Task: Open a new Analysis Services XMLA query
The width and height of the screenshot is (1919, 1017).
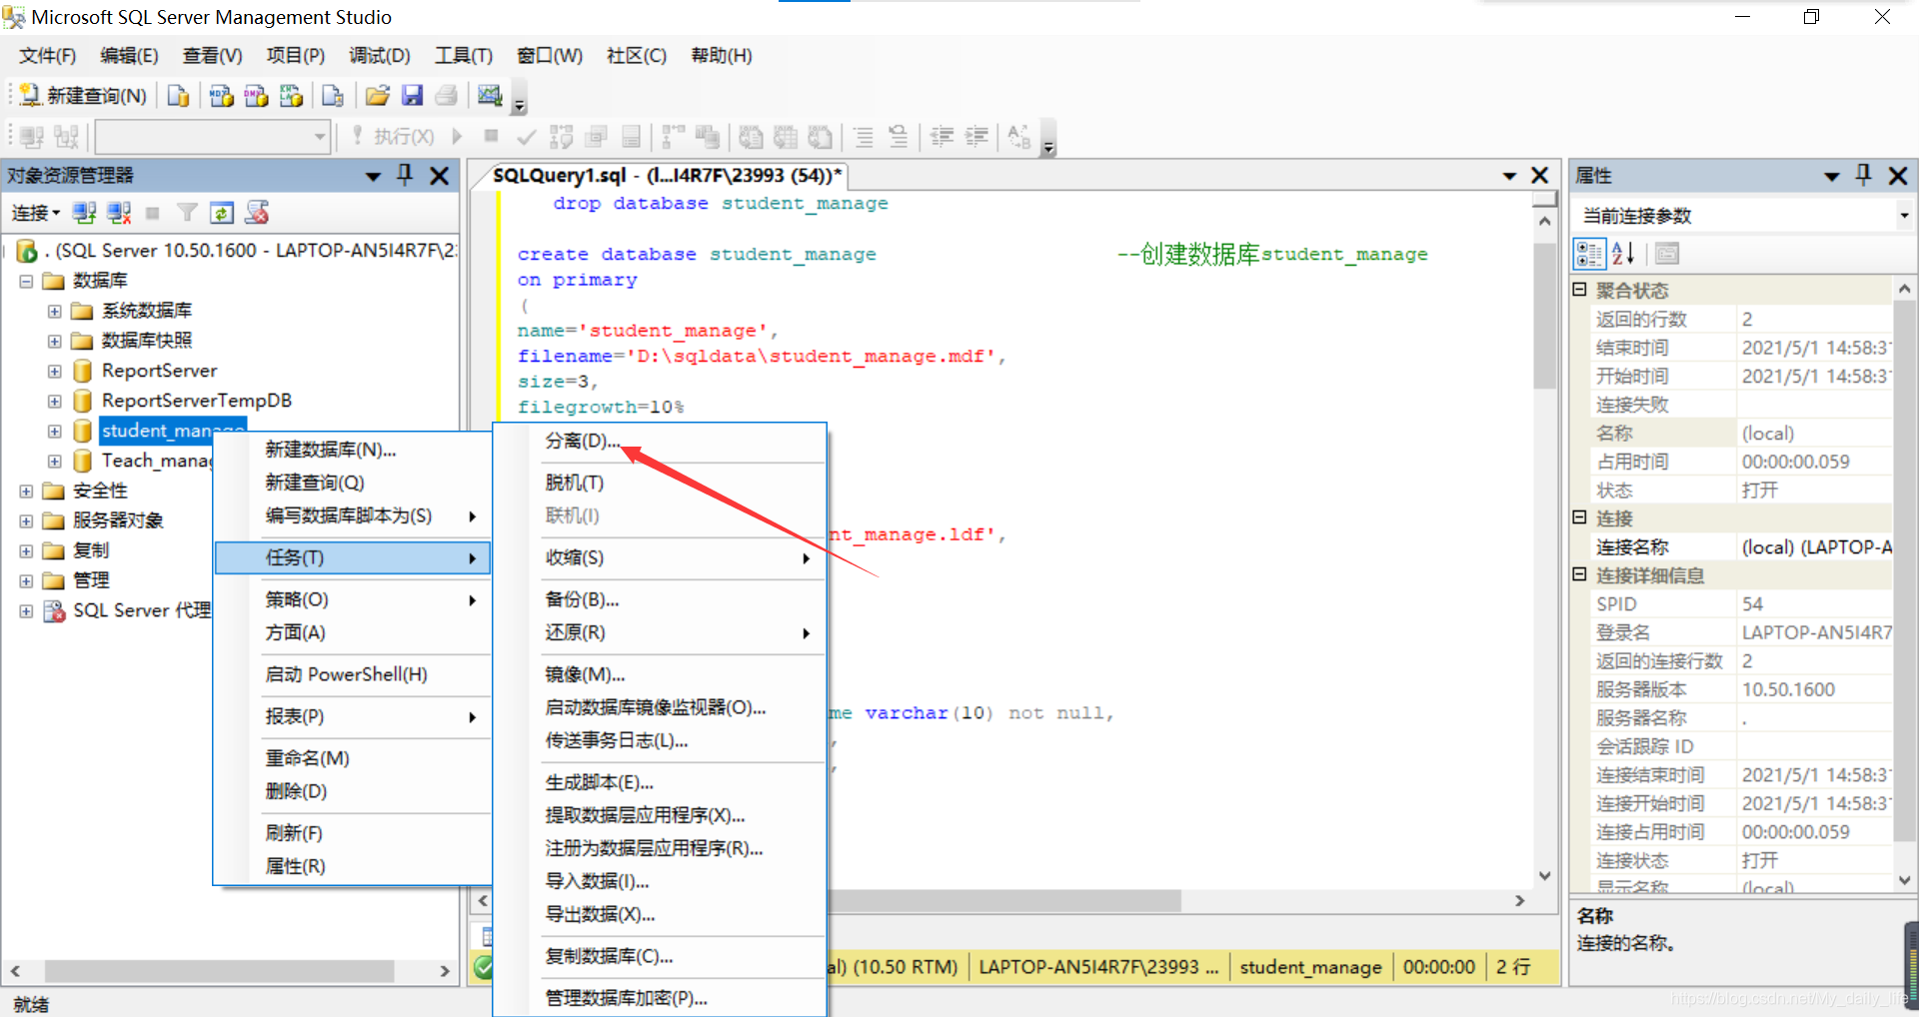Action: pos(291,95)
